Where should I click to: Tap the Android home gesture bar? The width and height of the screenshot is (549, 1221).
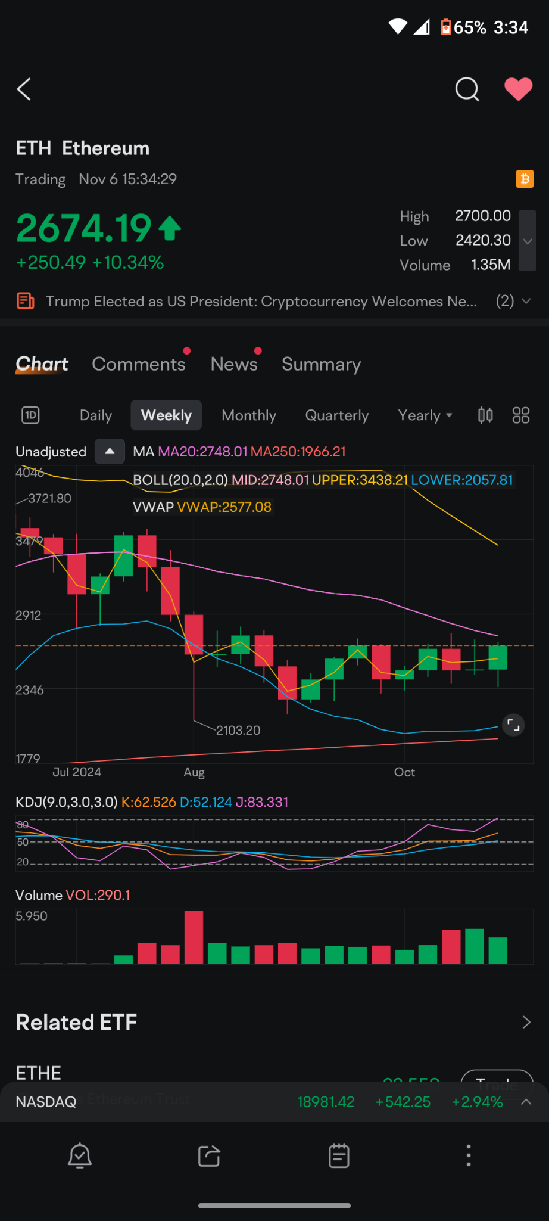point(274,1206)
